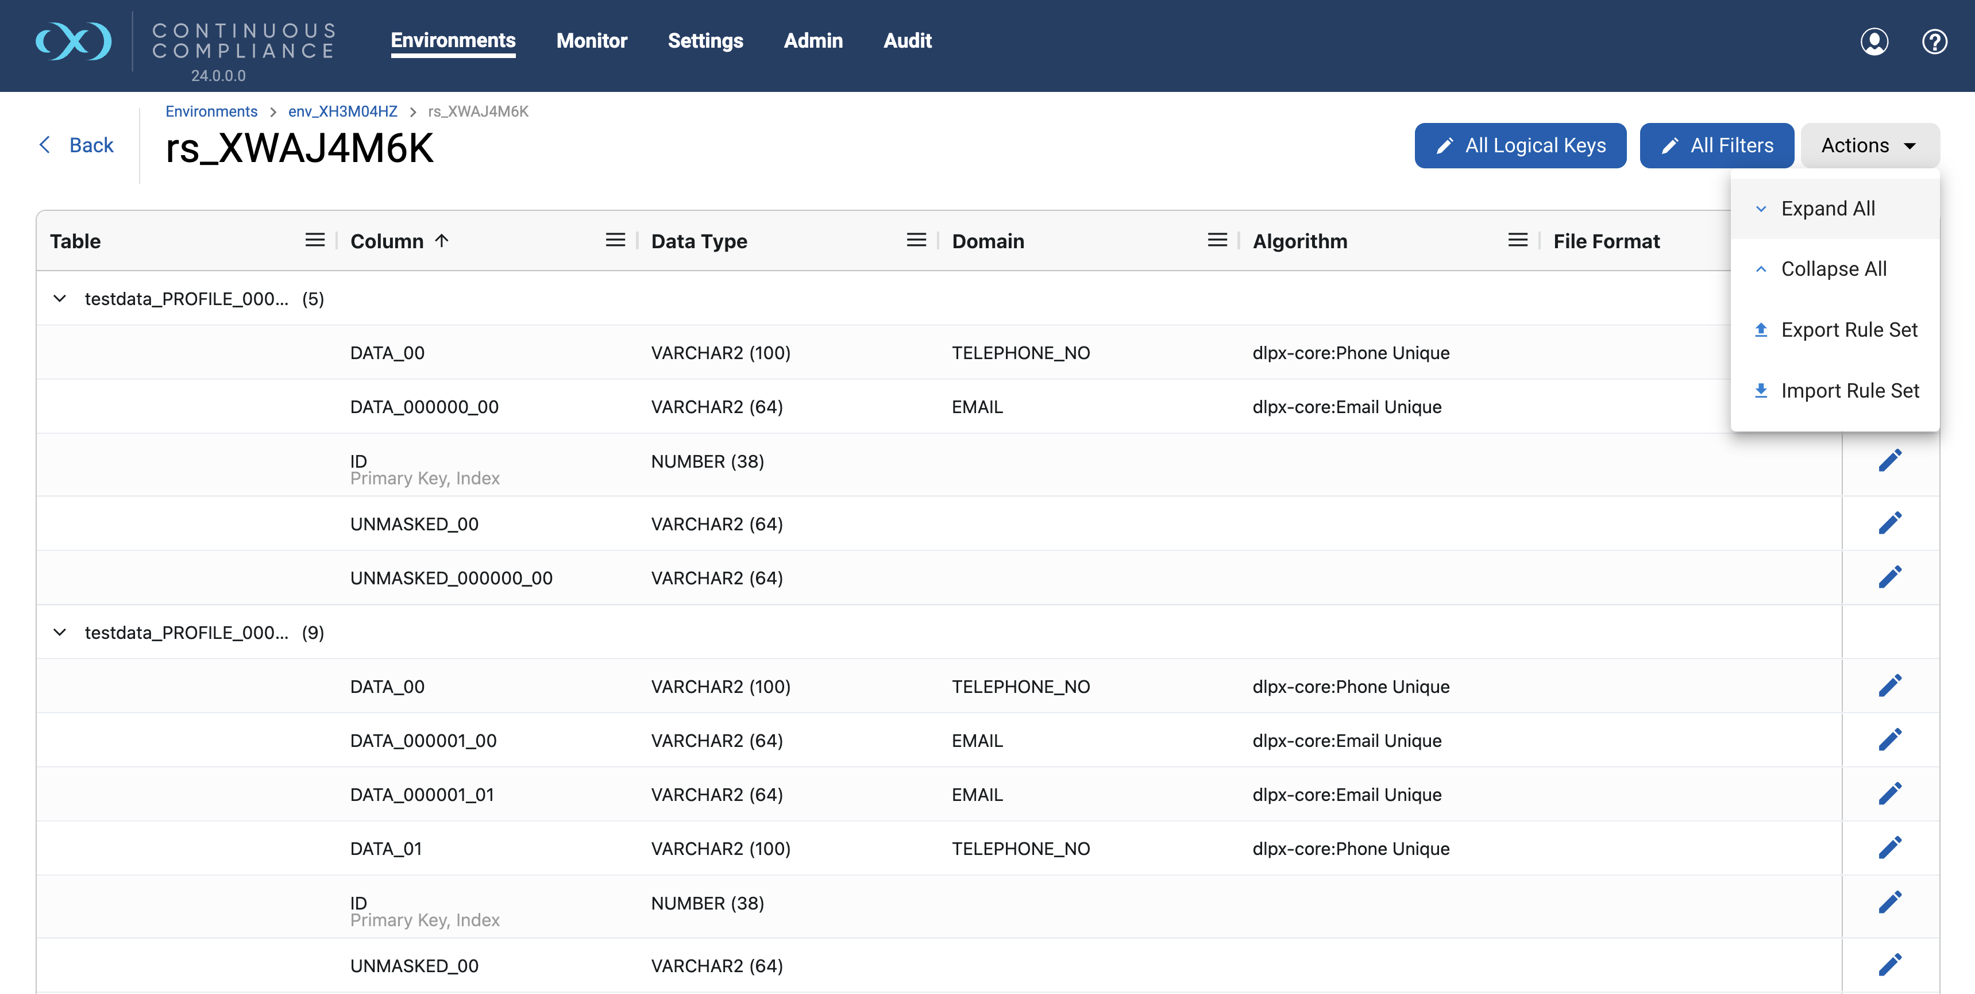The image size is (1975, 994).
Task: Edit DATA_000001_01 row via pencil icon
Action: 1890,794
